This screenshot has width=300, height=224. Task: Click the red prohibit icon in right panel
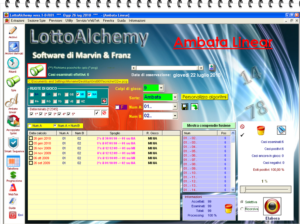click(x=242, y=126)
